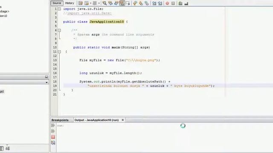Close the Output JavaApplication10 tab
Image resolution: width=273 pixels, height=153 pixels.
(x=123, y=120)
